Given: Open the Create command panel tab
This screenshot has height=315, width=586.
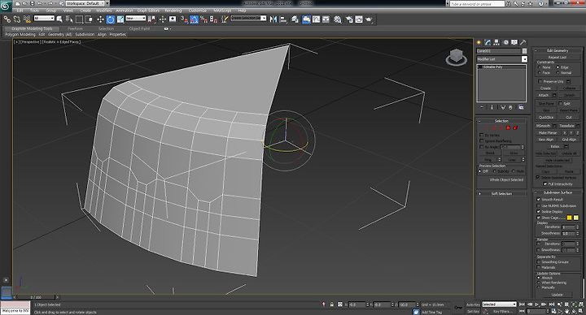Looking at the screenshot, I should 479,42.
